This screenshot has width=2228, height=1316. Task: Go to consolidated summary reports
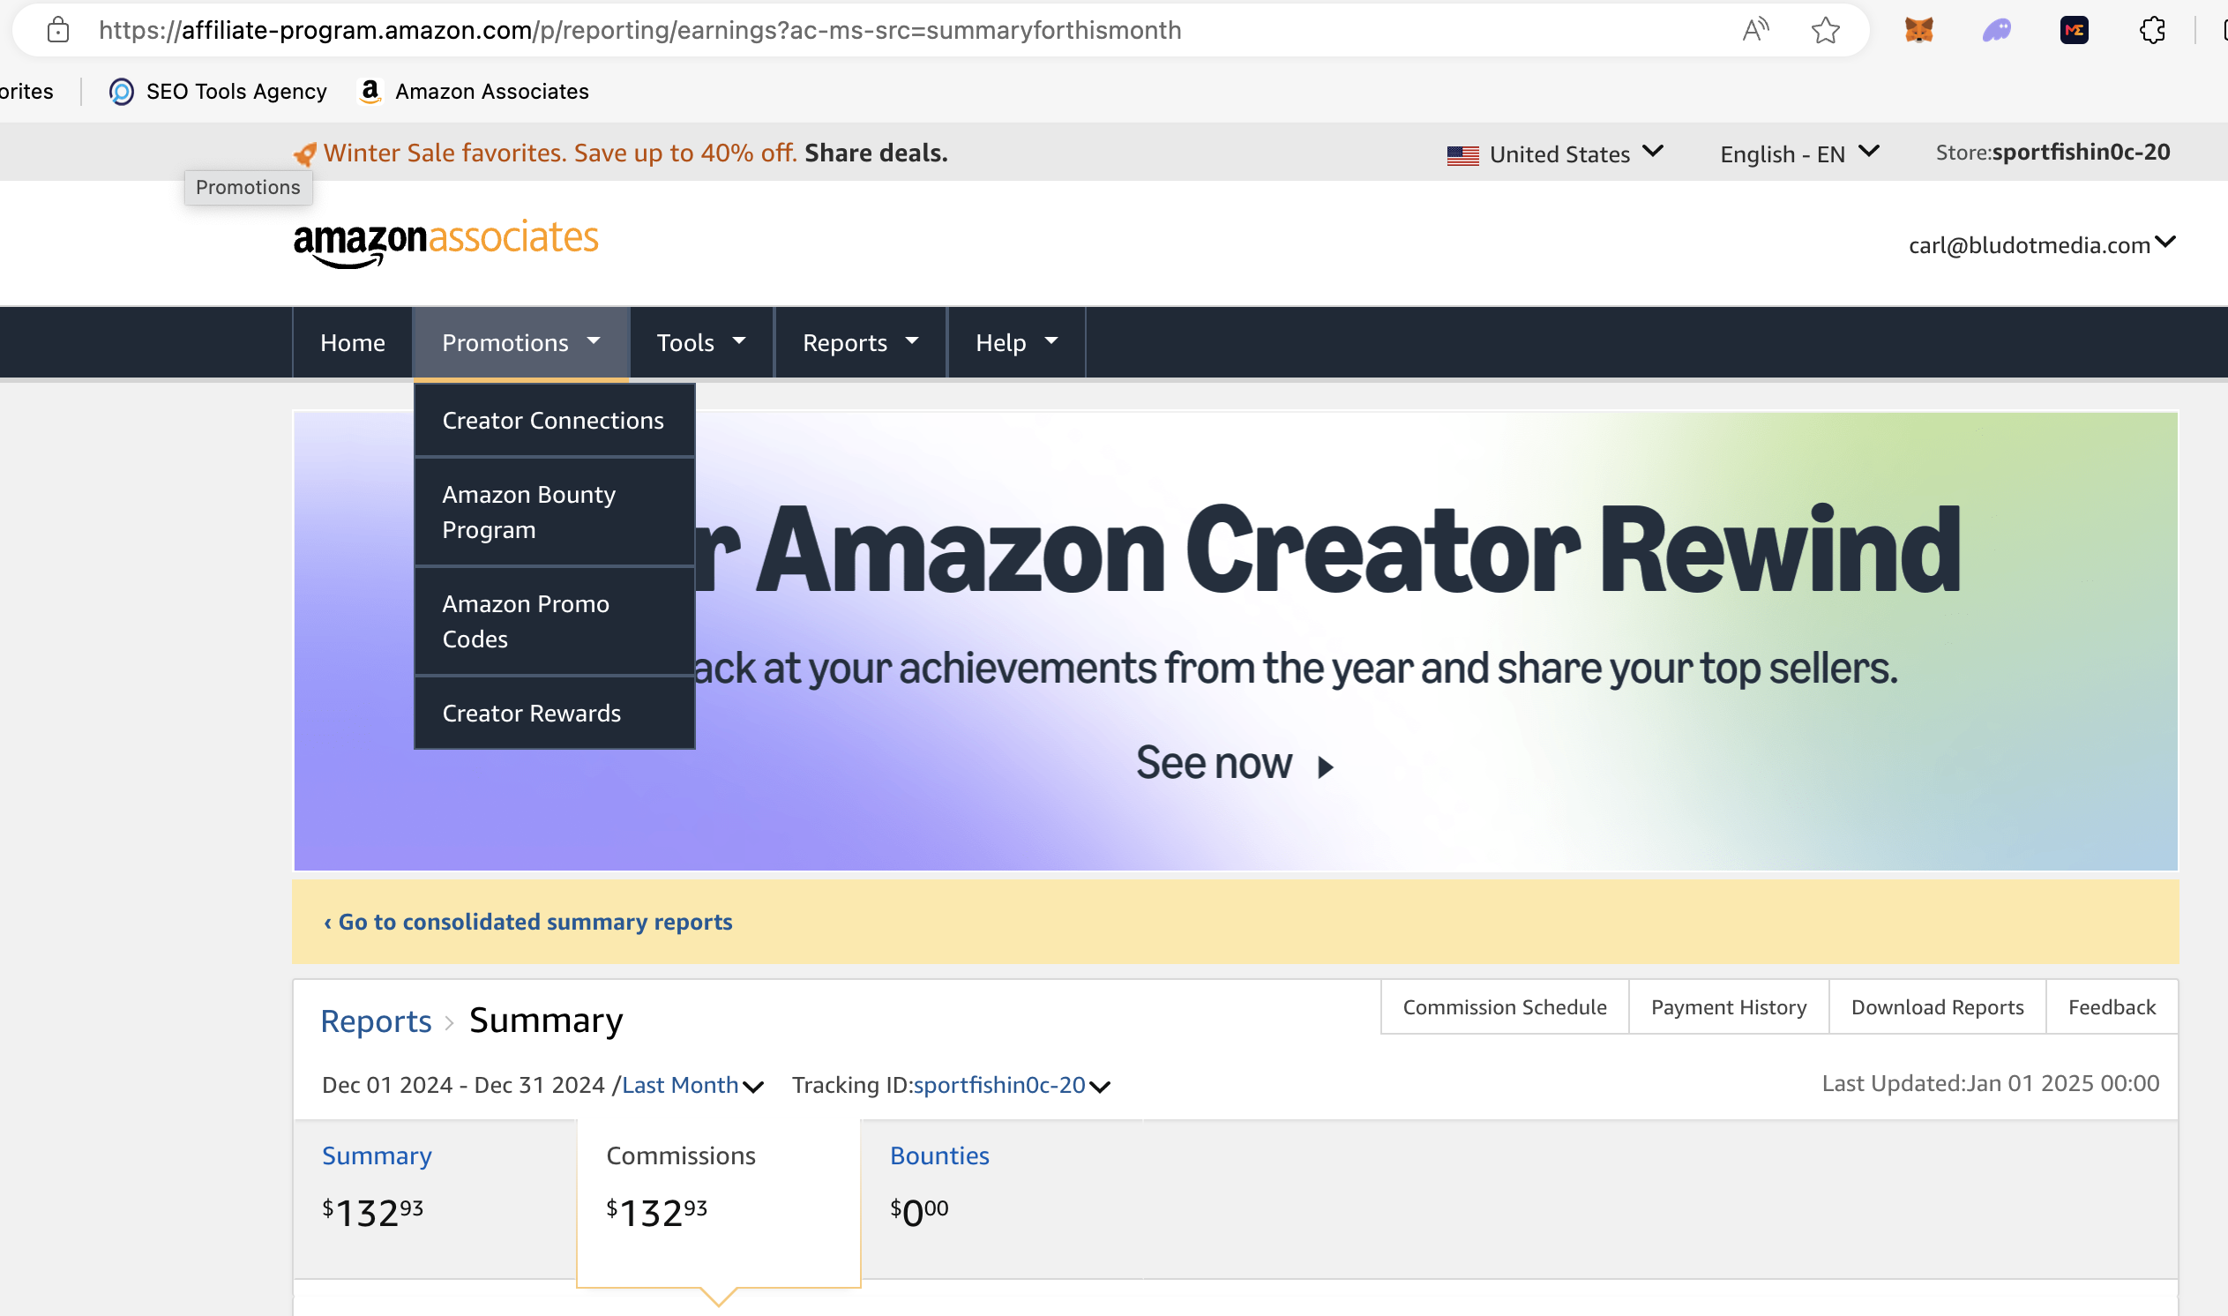(527, 922)
